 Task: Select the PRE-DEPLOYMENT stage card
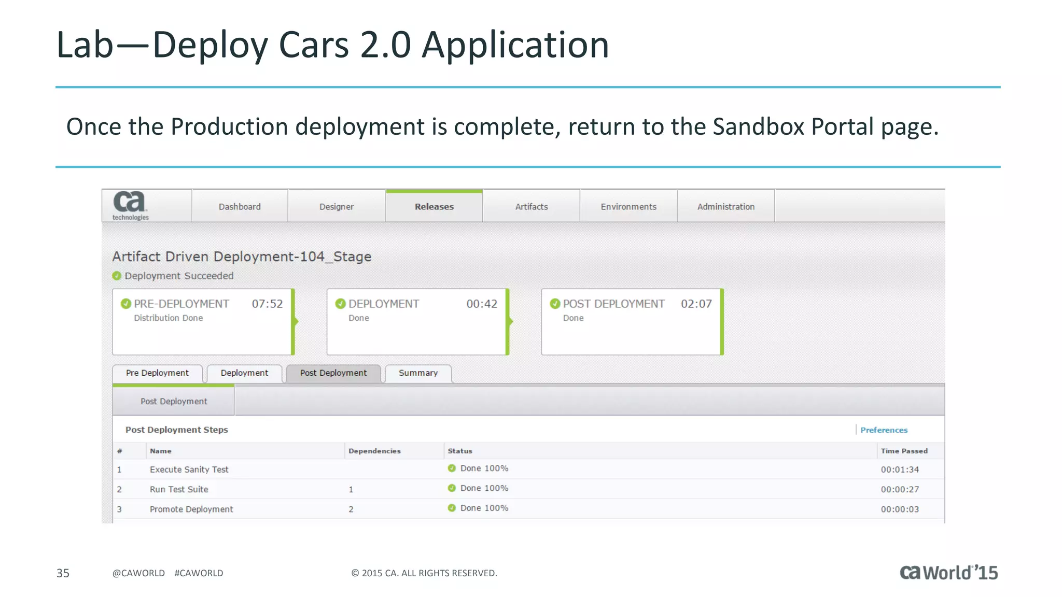pos(203,322)
